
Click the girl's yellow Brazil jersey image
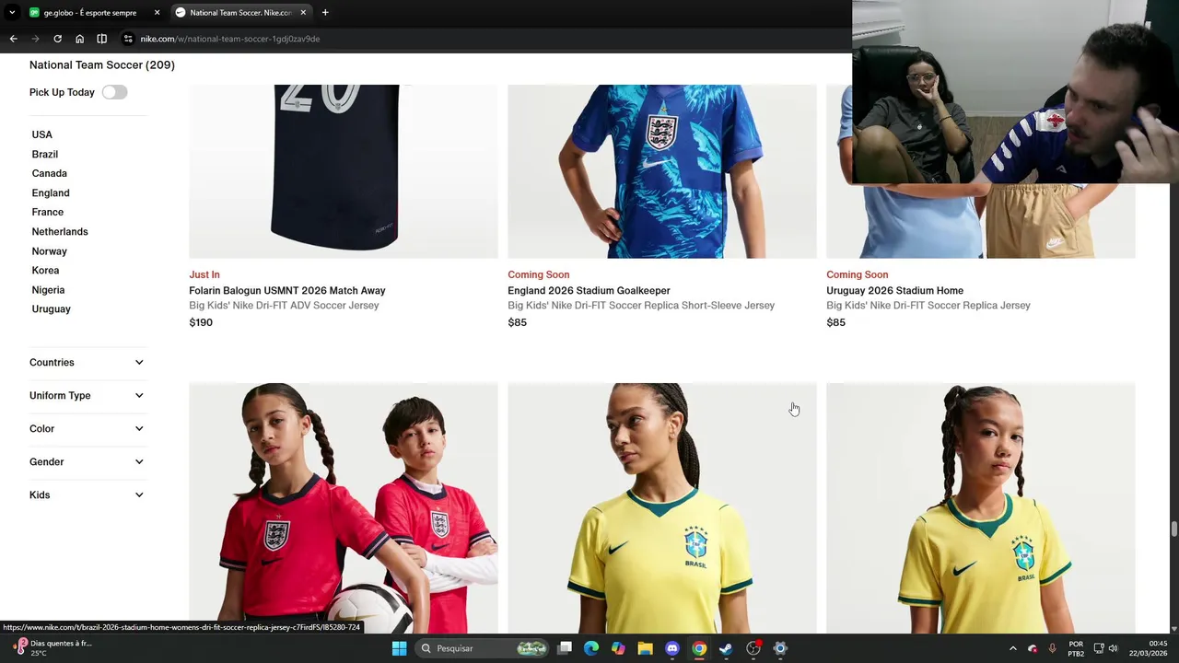tap(981, 508)
